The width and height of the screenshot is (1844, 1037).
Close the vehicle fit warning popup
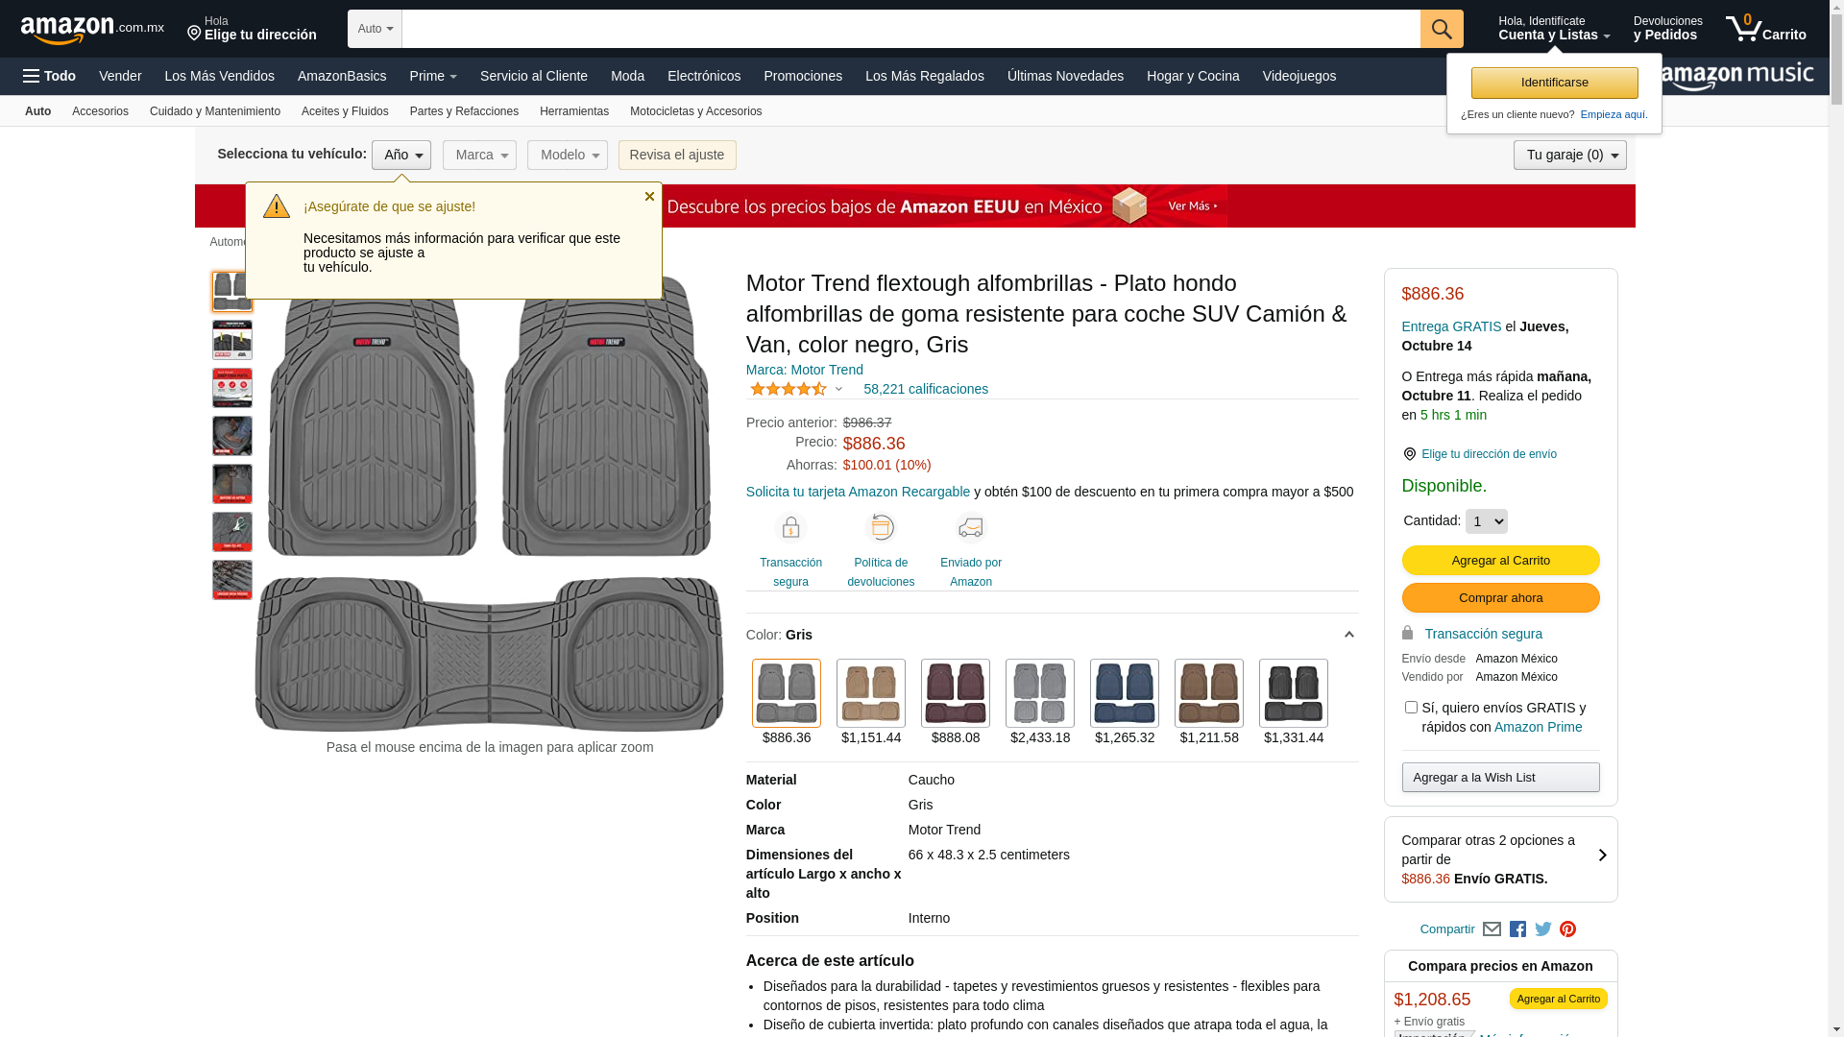pyautogui.click(x=649, y=197)
